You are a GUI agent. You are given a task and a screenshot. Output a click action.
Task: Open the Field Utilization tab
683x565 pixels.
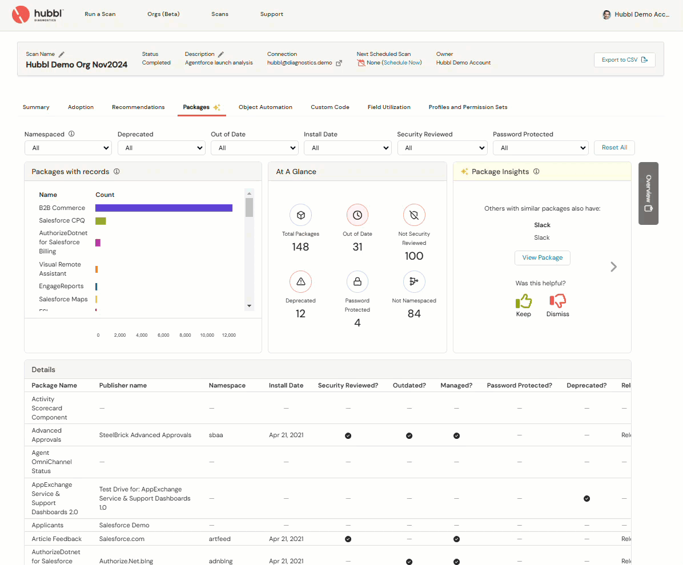[388, 107]
